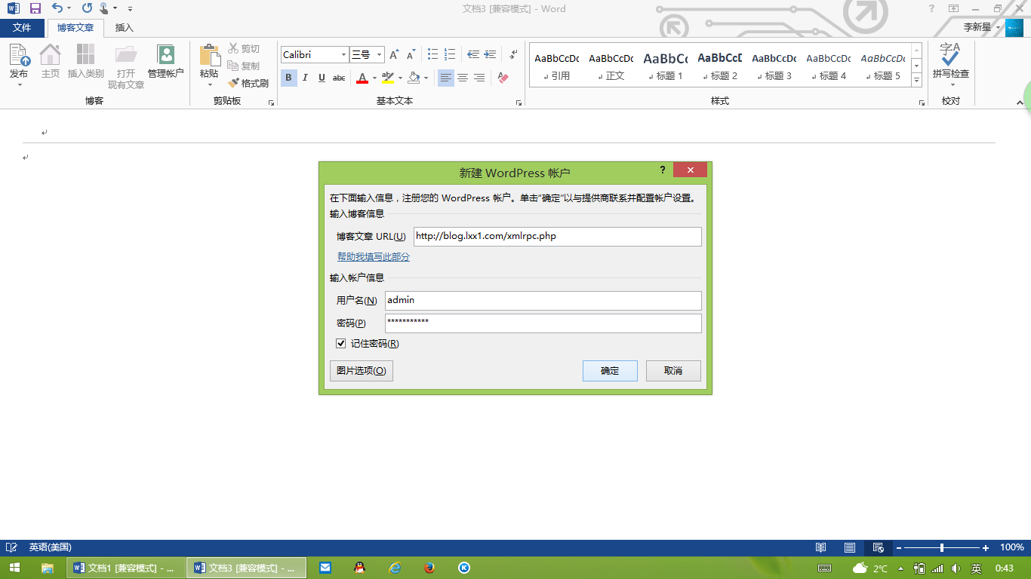Viewport: 1031px width, 579px height.
Task: Open the Word Help question mark icon
Action: coord(931,8)
